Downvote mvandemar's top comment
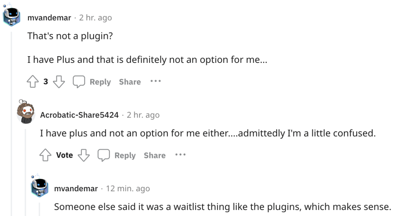Image resolution: width=404 pixels, height=216 pixels. pyautogui.click(x=59, y=82)
